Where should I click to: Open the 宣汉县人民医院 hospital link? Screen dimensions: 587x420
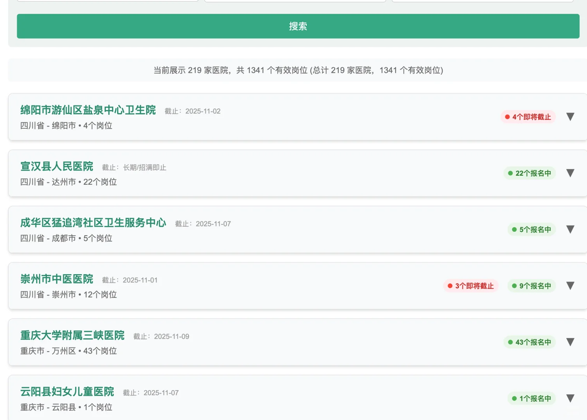[56, 166]
